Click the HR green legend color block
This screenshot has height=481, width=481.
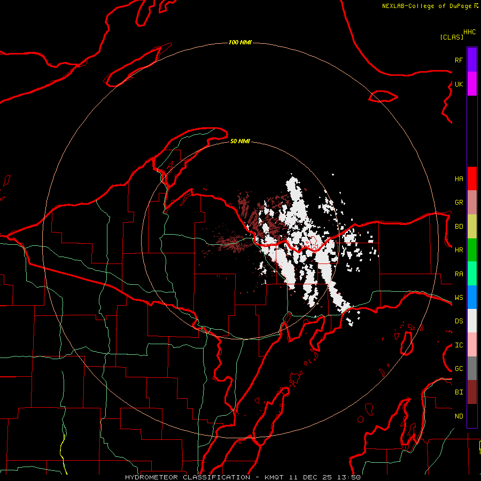tap(472, 250)
